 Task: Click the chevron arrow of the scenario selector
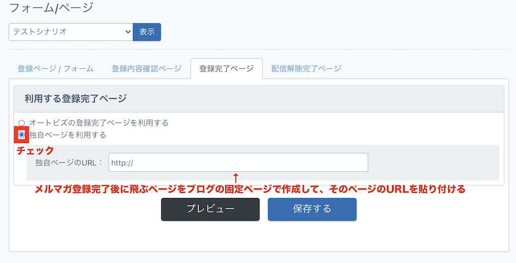click(x=127, y=32)
